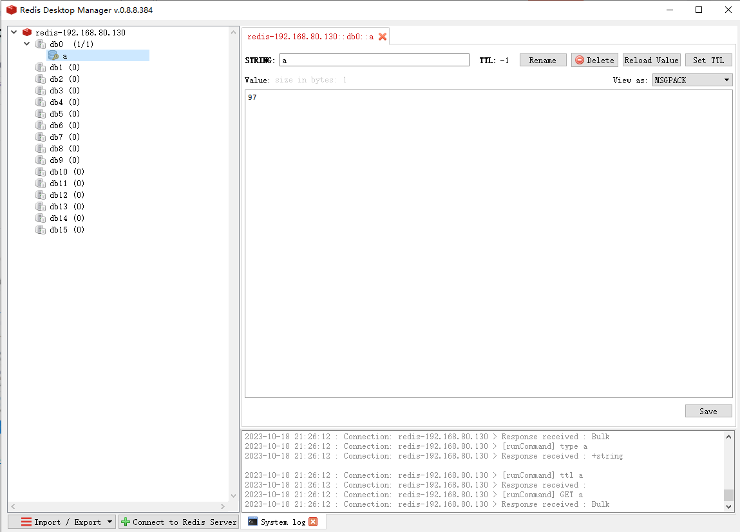Click the db12 database icon
Image resolution: width=740 pixels, height=532 pixels.
pos(41,195)
